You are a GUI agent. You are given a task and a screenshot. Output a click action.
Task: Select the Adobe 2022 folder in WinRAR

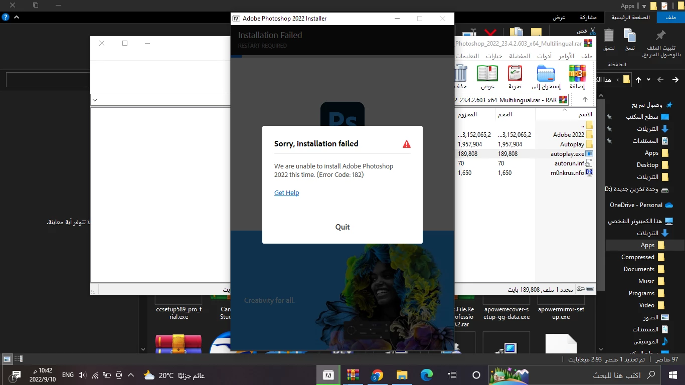[x=572, y=135]
